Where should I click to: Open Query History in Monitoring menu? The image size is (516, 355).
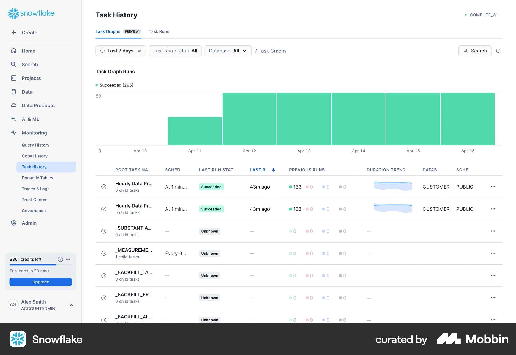click(35, 145)
